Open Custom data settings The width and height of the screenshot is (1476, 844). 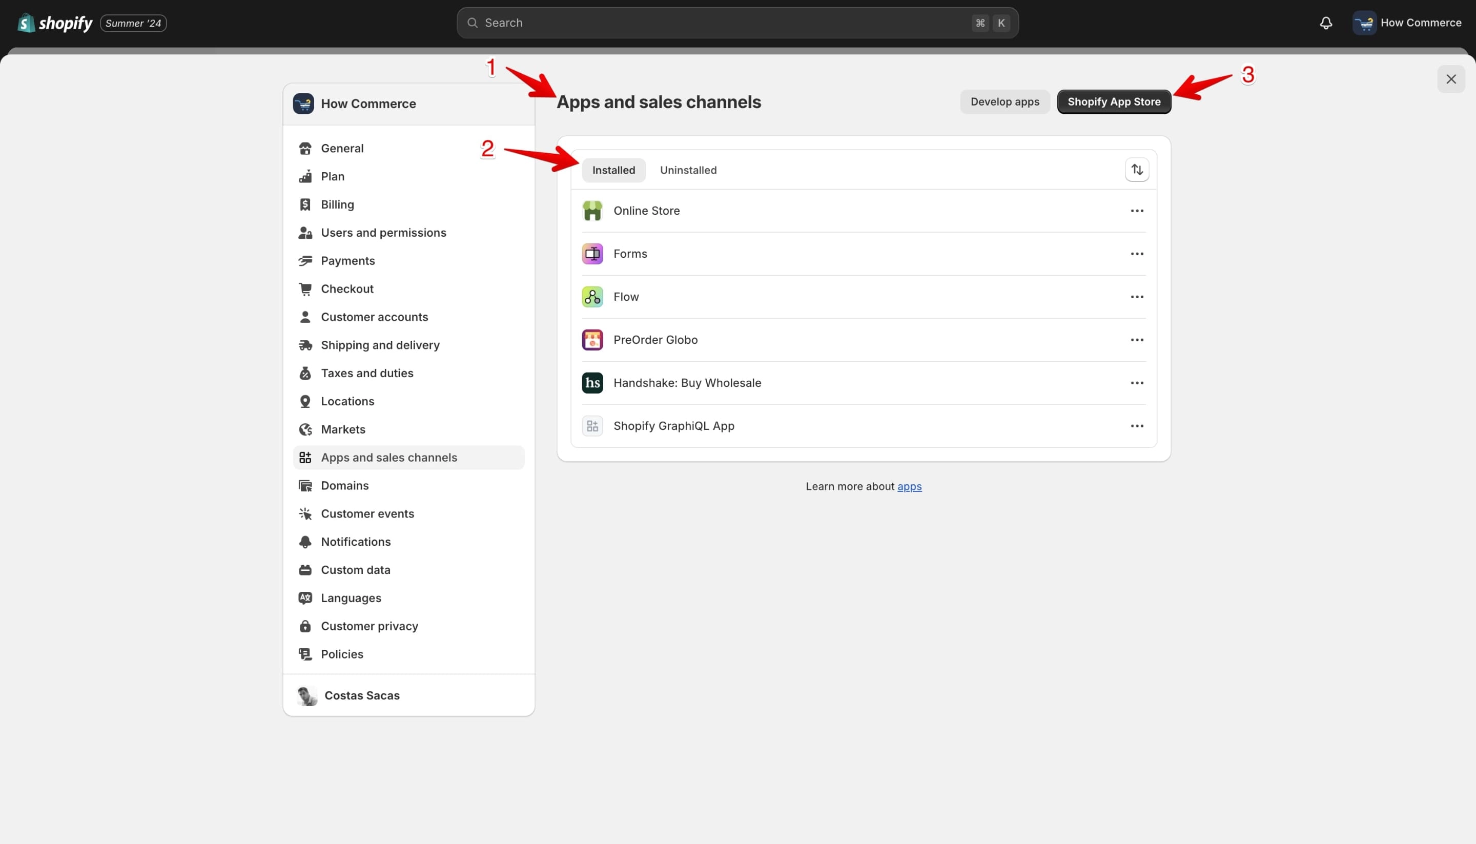coord(408,570)
